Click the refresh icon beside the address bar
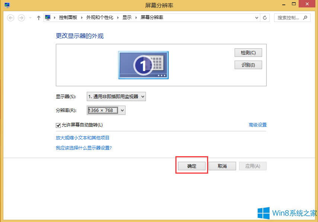Screen dimensions: 318x222 click(x=264, y=17)
